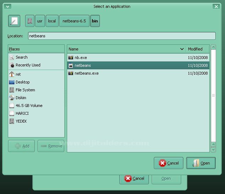This screenshot has height=194, width=225.
Task: Go to the usr path segment
Action: pyautogui.click(x=40, y=21)
